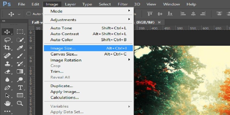Distribute top edges in options bar
Screen dimensions: 230x115
click(219, 14)
